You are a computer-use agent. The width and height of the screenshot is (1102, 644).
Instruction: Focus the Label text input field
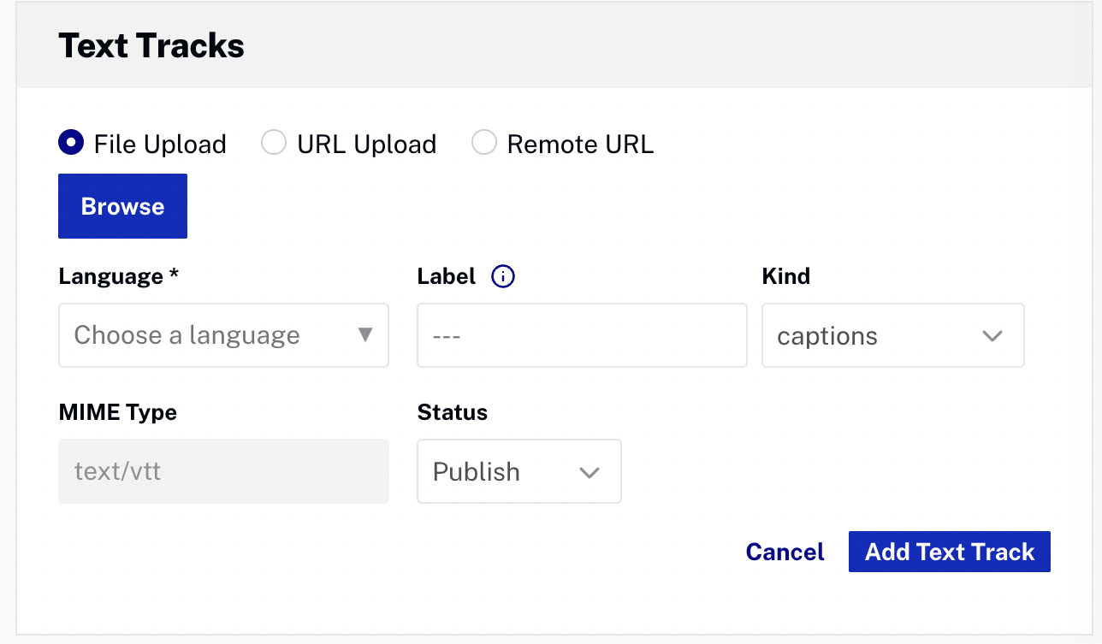point(582,335)
